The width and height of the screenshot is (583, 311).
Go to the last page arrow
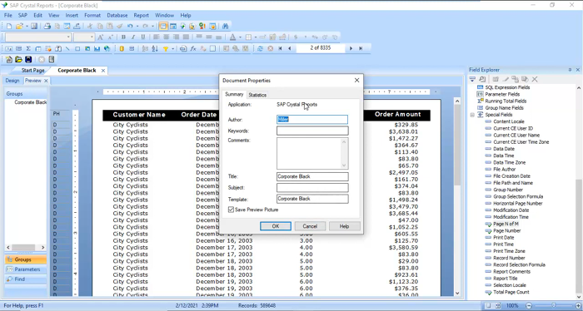tap(361, 48)
